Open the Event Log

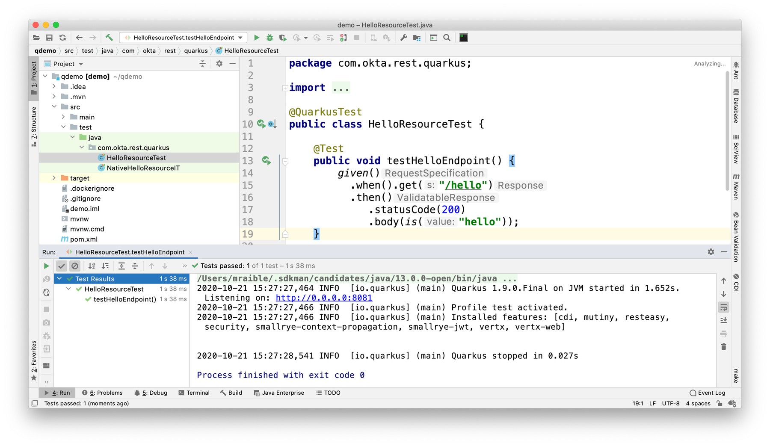click(x=707, y=393)
